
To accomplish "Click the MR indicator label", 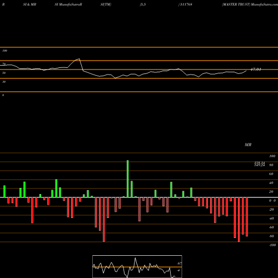I will (x=248, y=145).
